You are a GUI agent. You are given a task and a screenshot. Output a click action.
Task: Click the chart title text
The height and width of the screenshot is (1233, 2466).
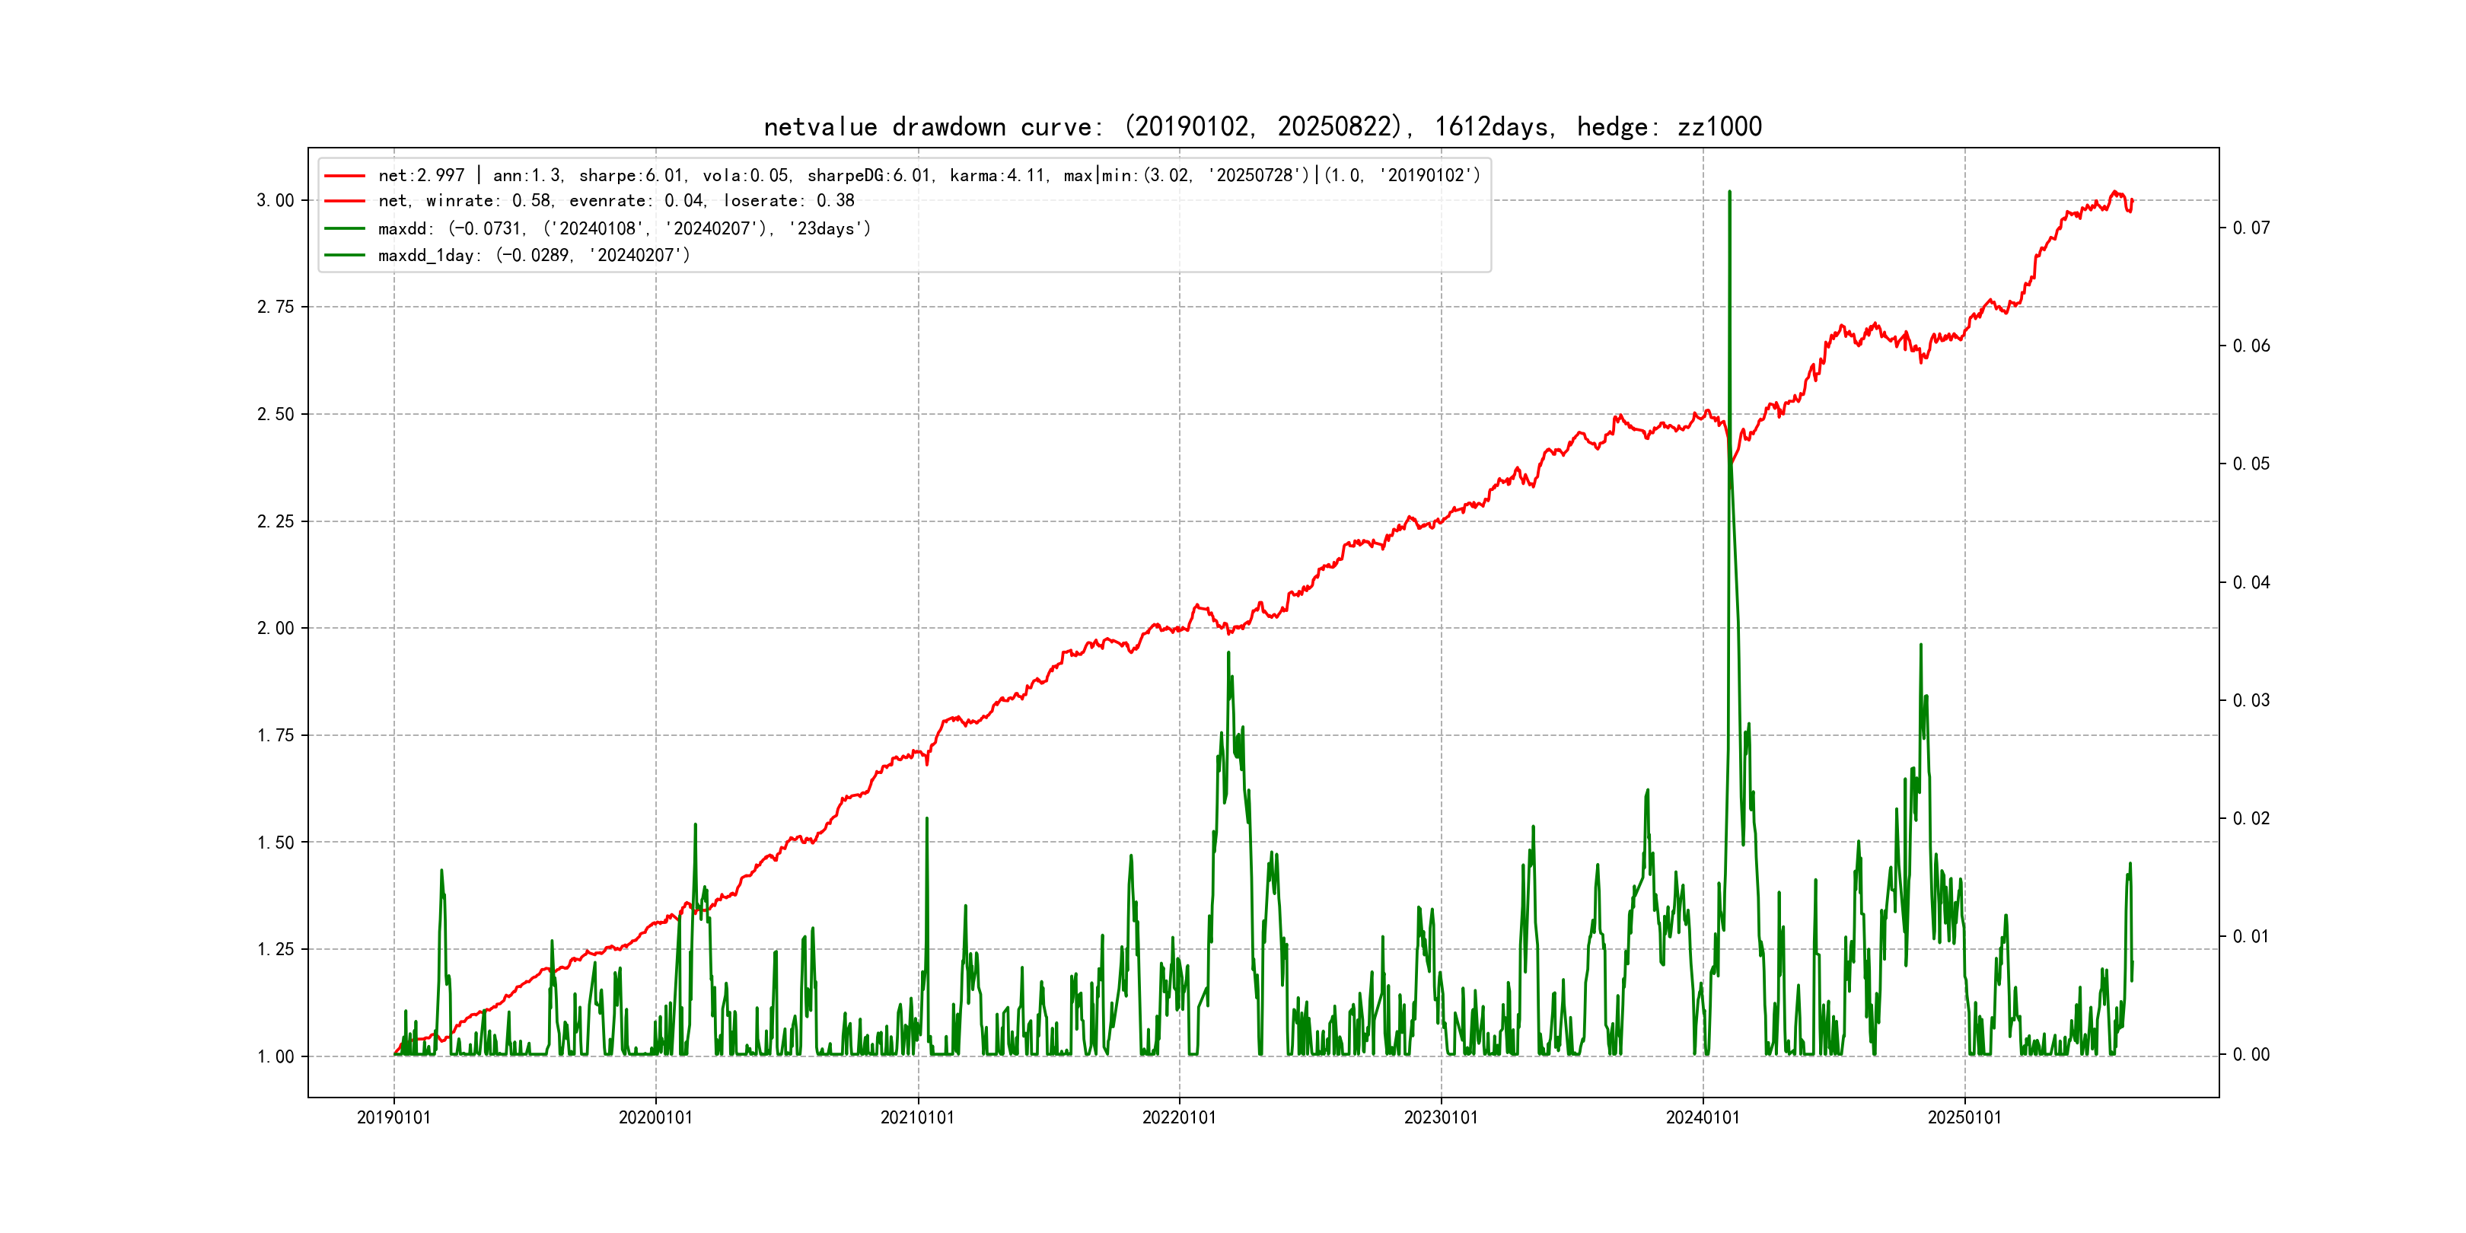(1262, 126)
